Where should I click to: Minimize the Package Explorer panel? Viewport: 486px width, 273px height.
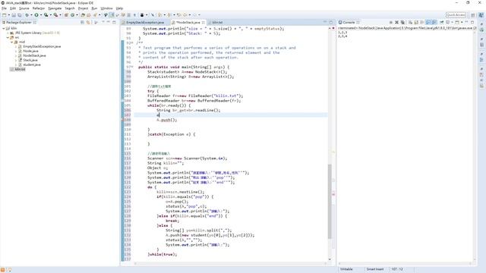(x=109, y=22)
